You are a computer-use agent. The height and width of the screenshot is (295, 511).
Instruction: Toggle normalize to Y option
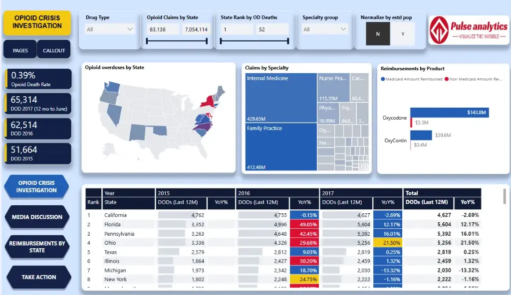pyautogui.click(x=402, y=34)
